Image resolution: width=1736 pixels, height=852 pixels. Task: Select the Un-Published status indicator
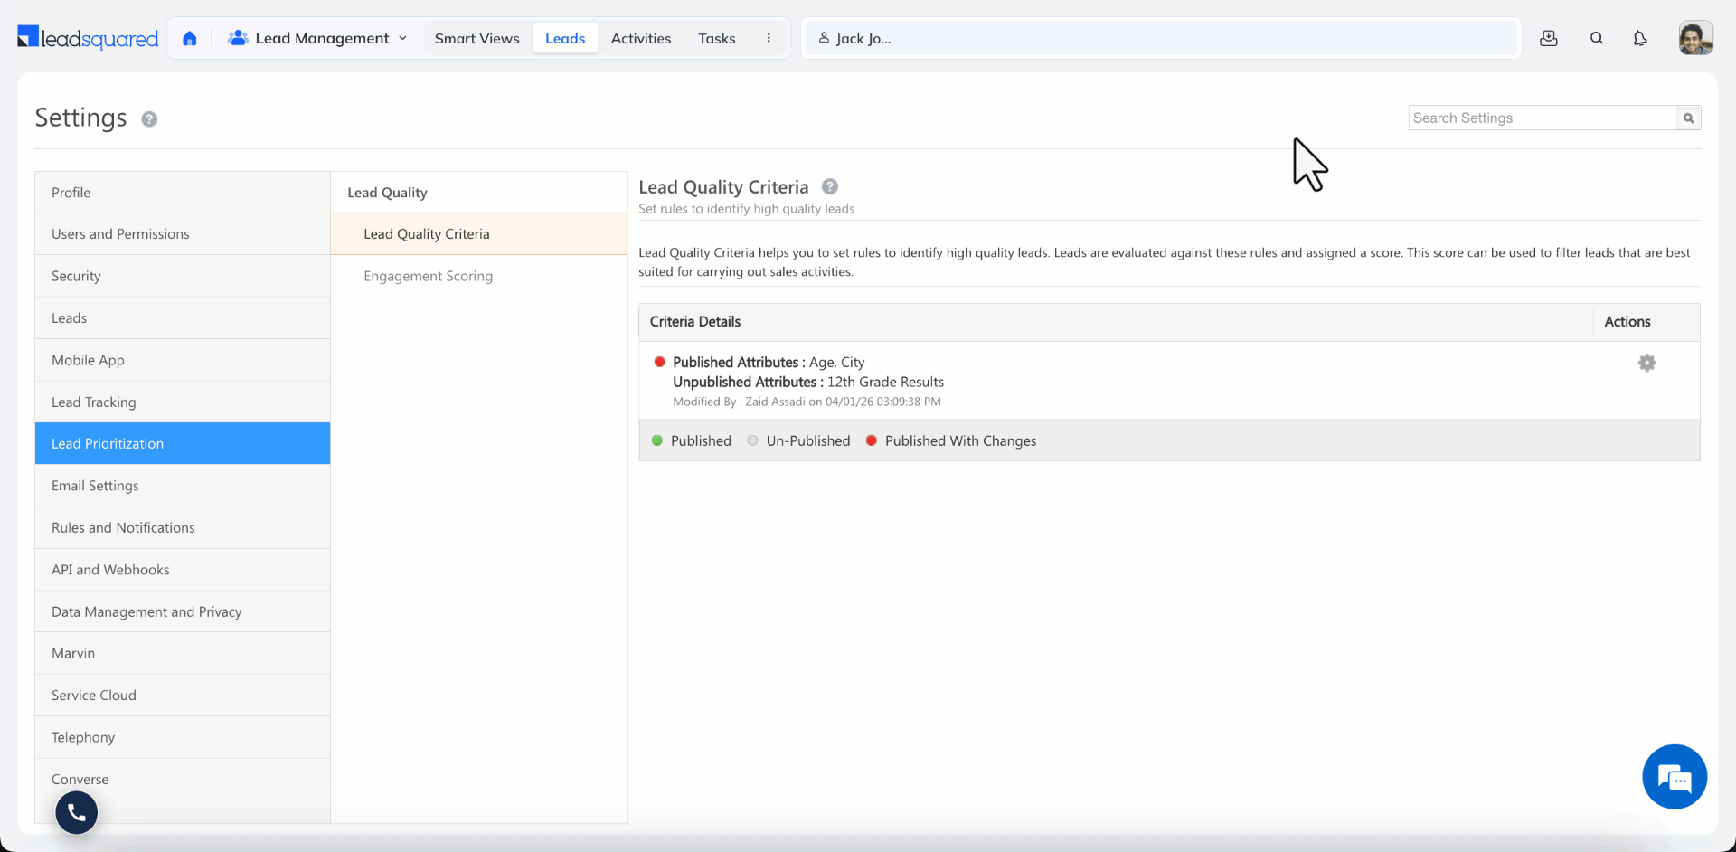(x=752, y=440)
